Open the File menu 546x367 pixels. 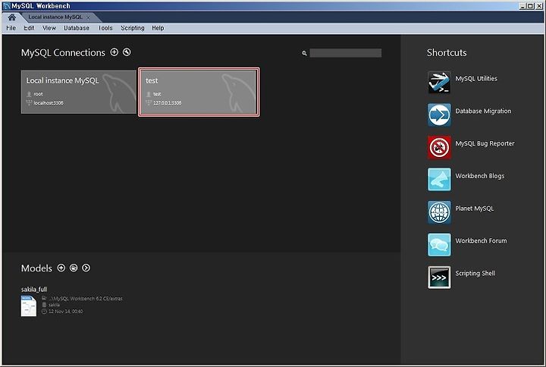click(11, 28)
